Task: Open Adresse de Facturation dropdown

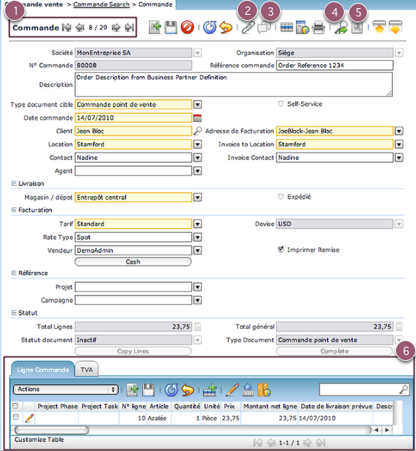Action: pyautogui.click(x=399, y=131)
